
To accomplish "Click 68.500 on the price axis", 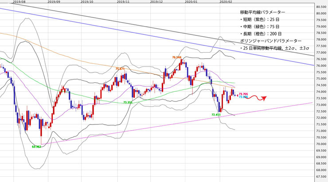I will pyautogui.click(x=321, y=163).
